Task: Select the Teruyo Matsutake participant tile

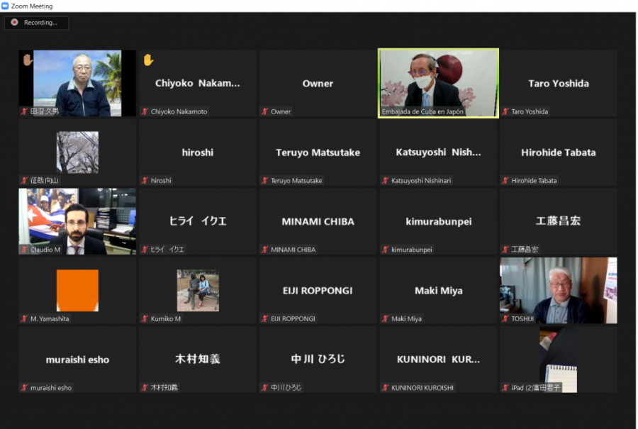Action: [x=318, y=152]
